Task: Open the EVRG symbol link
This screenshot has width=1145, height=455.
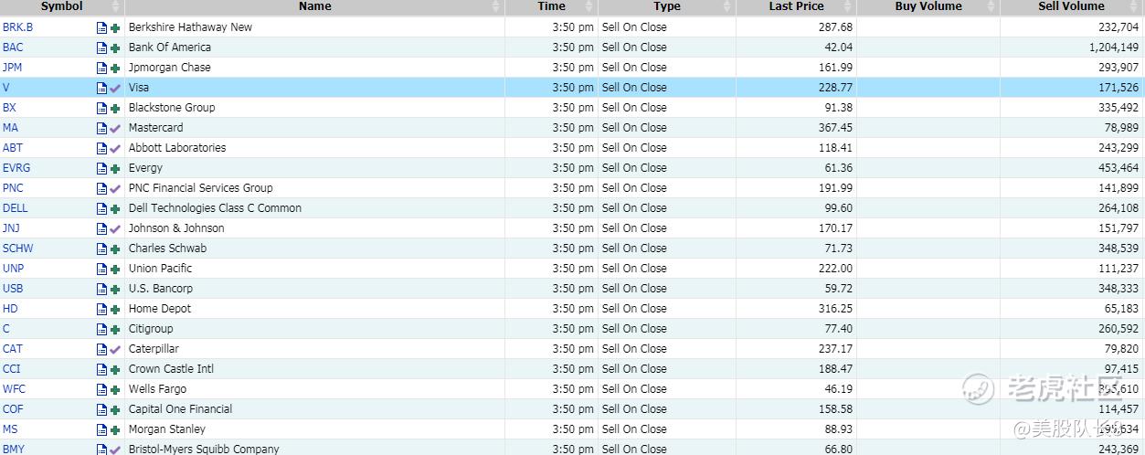Action: pyautogui.click(x=16, y=168)
